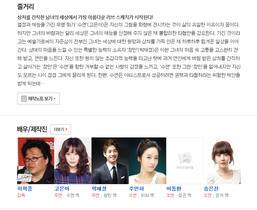The width and height of the screenshot is (257, 210).
Task: Open 주민하's photo thumbnail
Action: click(x=148, y=161)
